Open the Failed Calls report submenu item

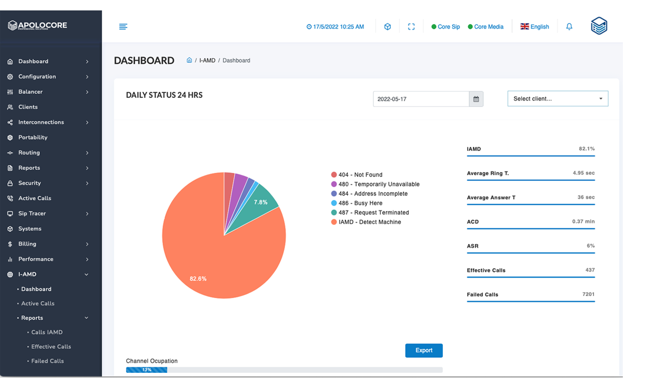tap(47, 361)
